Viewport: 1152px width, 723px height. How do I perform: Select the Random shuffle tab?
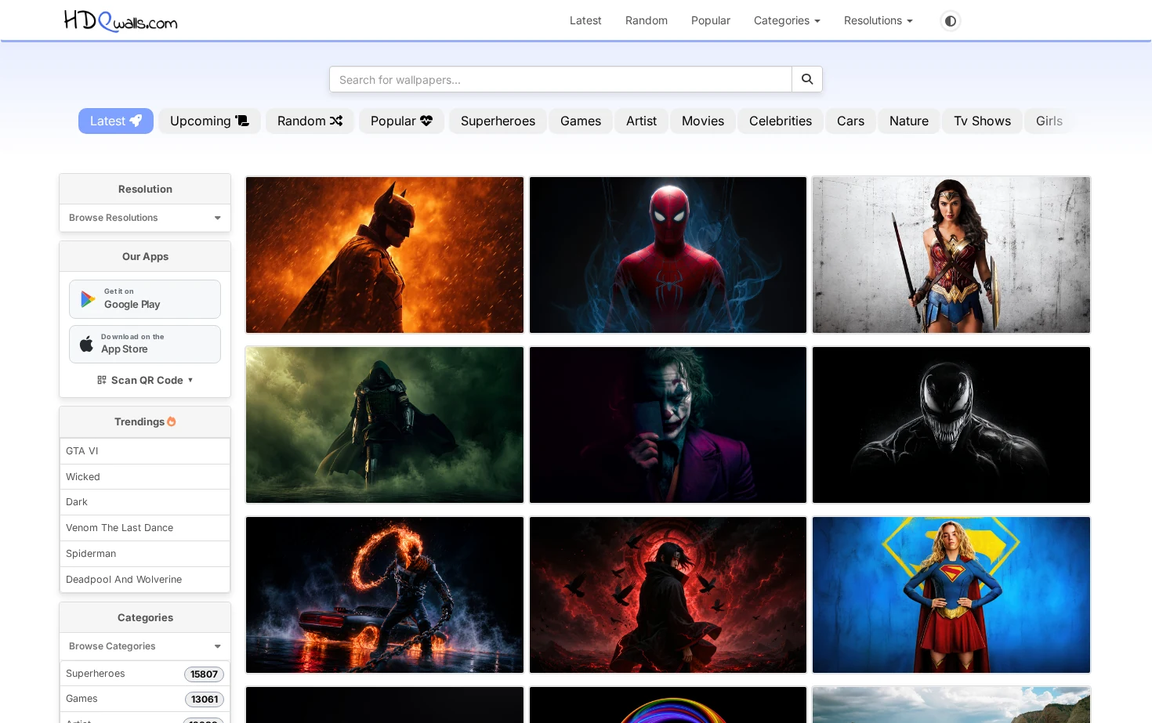[310, 121]
